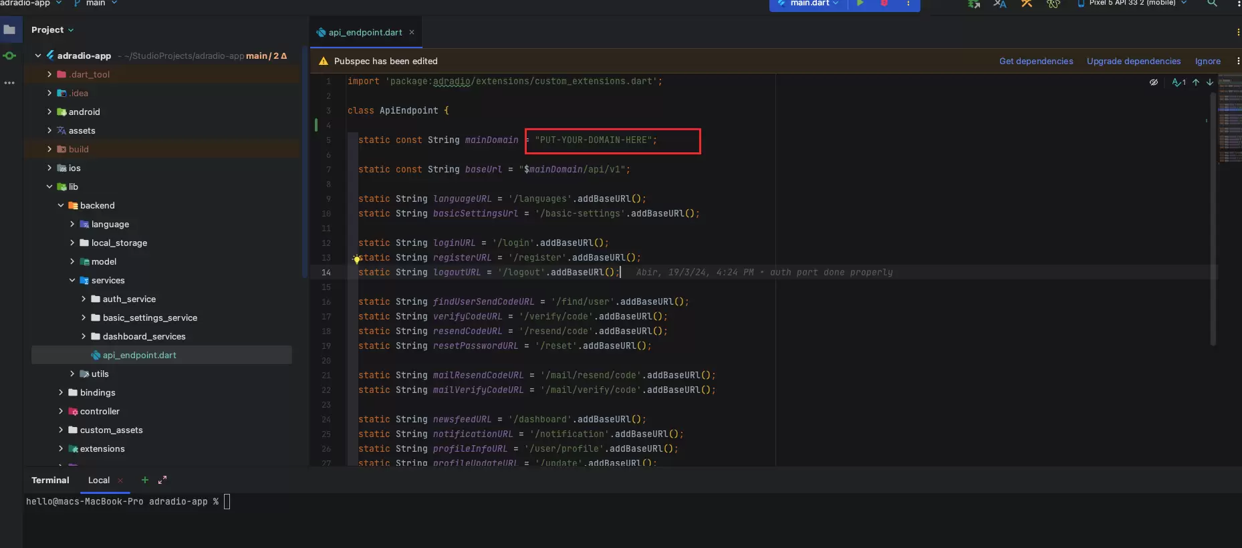1242x548 pixels.
Task: Add a new terminal tab with plus
Action: pos(144,480)
